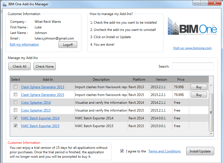Click the Check All button

tap(19, 66)
